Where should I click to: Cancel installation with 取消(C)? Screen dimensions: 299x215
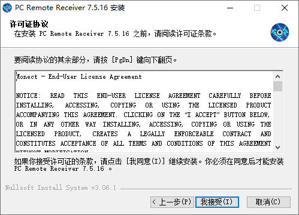(268, 202)
